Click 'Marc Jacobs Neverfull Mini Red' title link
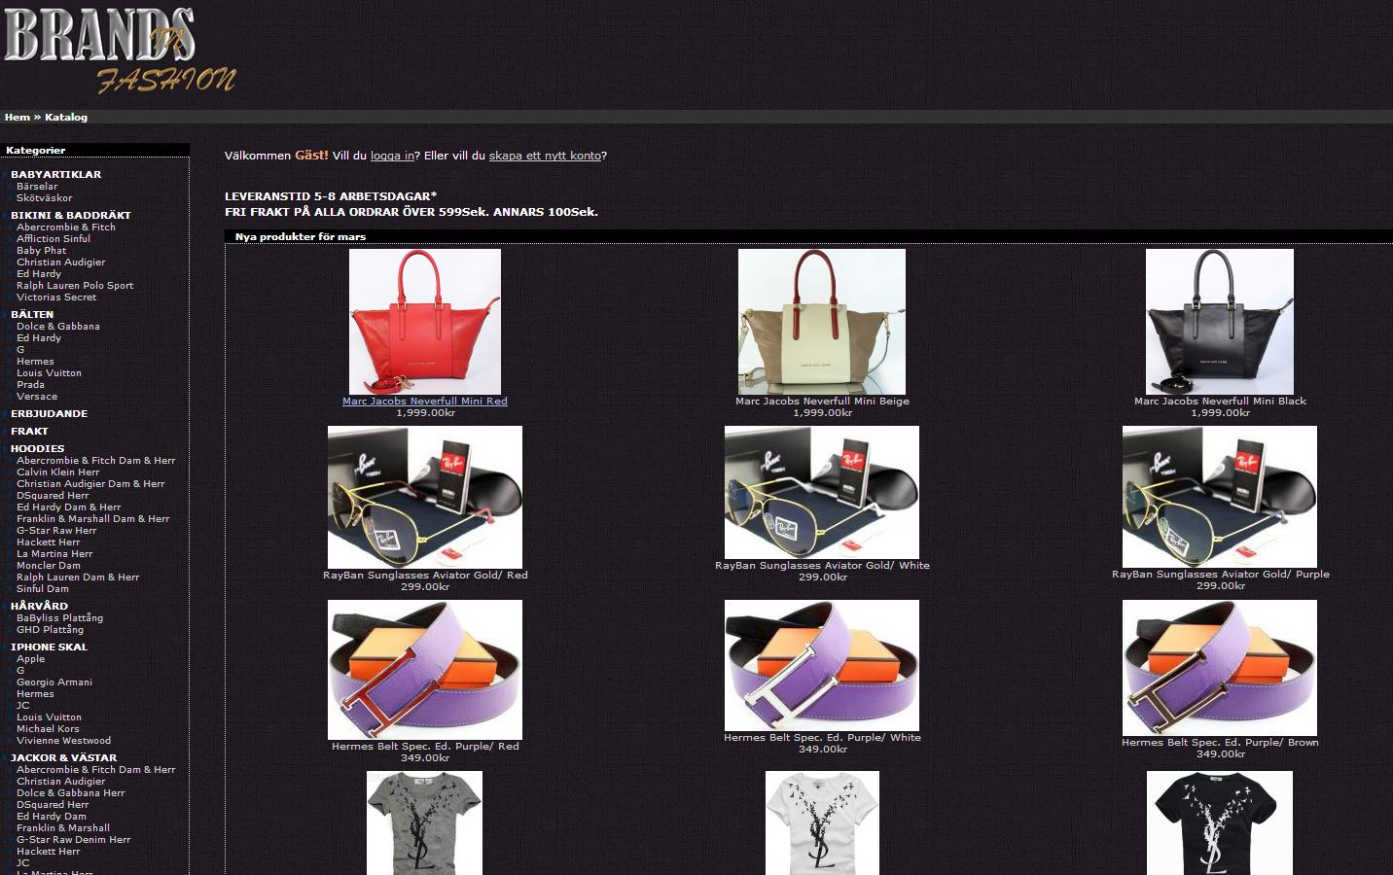The height and width of the screenshot is (875, 1393). (424, 402)
